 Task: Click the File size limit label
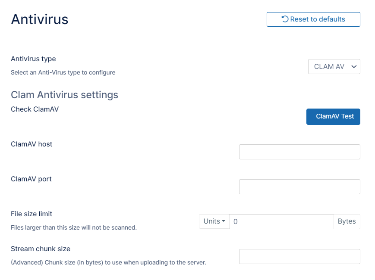tap(32, 214)
